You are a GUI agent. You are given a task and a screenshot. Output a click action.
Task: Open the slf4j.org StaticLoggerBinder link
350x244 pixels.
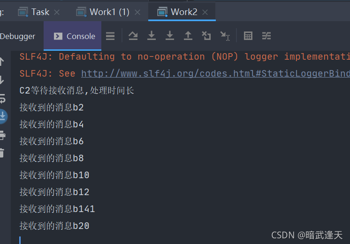click(x=215, y=74)
